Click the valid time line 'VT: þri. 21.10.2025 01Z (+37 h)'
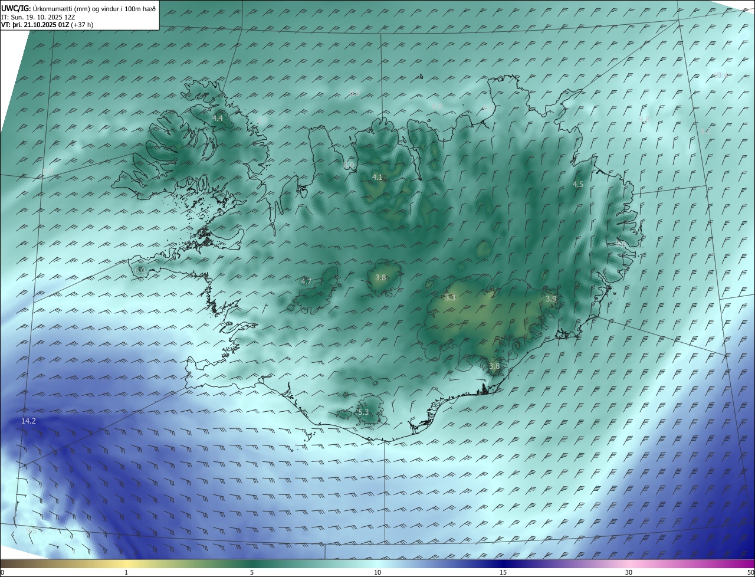The image size is (755, 577). (47, 25)
